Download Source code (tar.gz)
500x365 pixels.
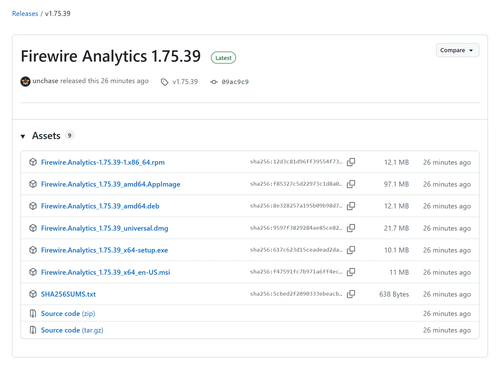(72, 330)
